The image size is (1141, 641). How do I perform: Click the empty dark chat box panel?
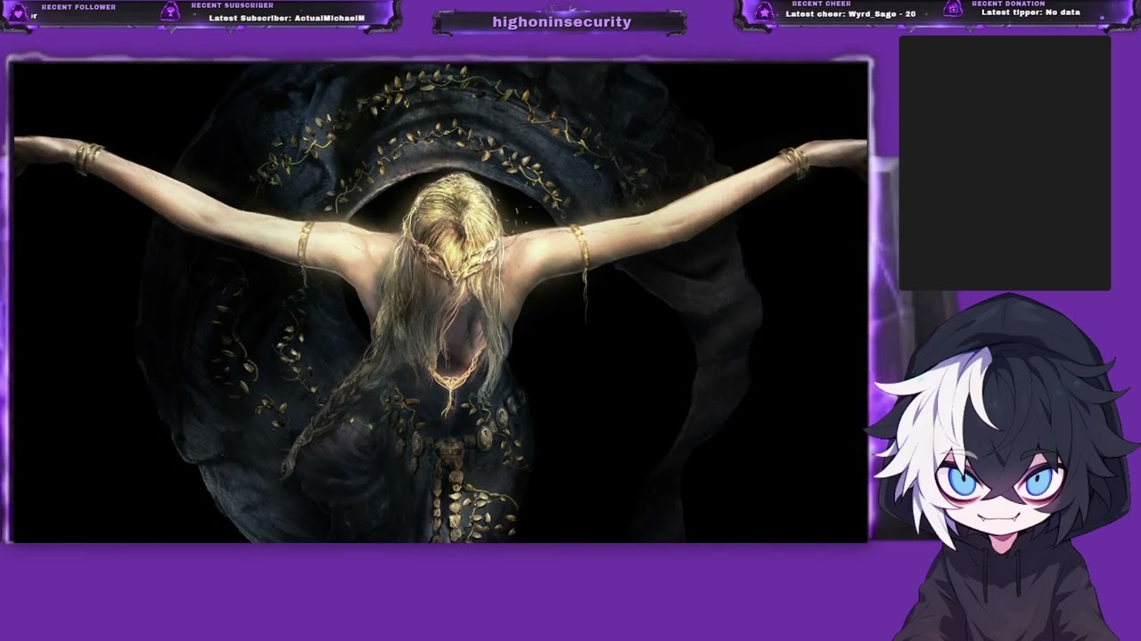[x=1005, y=163]
